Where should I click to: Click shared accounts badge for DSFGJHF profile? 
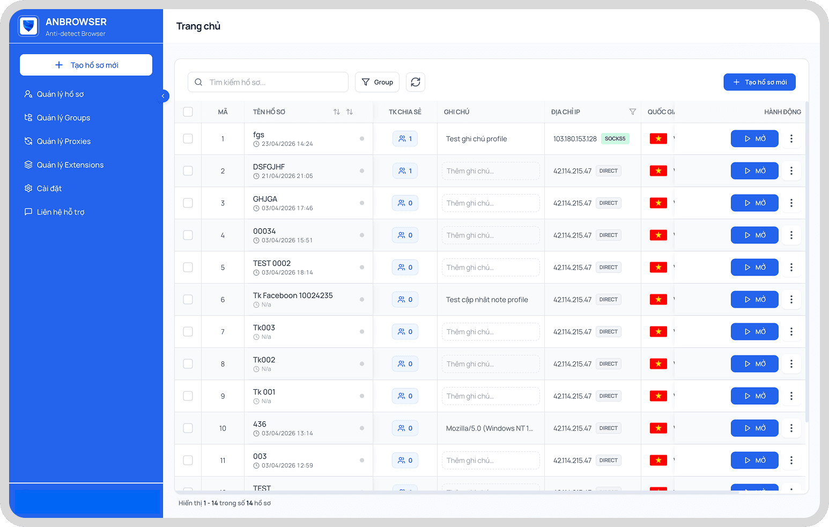[x=405, y=171]
